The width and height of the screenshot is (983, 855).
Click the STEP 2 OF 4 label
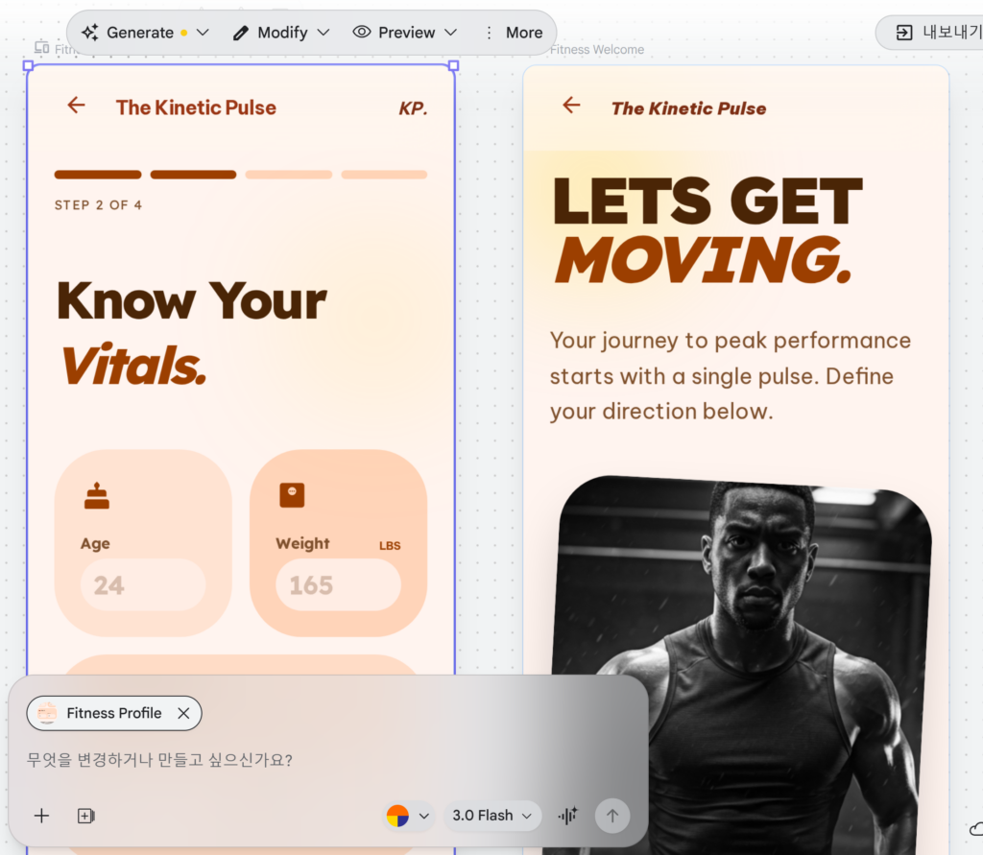pos(99,205)
